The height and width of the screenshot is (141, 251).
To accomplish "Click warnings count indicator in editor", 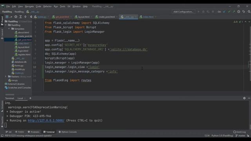I will click(236, 22).
